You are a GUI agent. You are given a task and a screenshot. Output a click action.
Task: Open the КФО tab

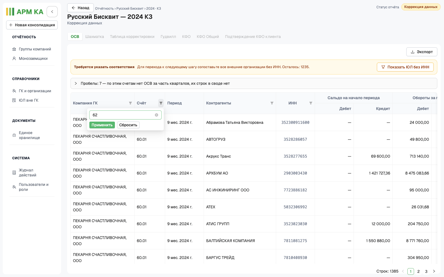(186, 37)
